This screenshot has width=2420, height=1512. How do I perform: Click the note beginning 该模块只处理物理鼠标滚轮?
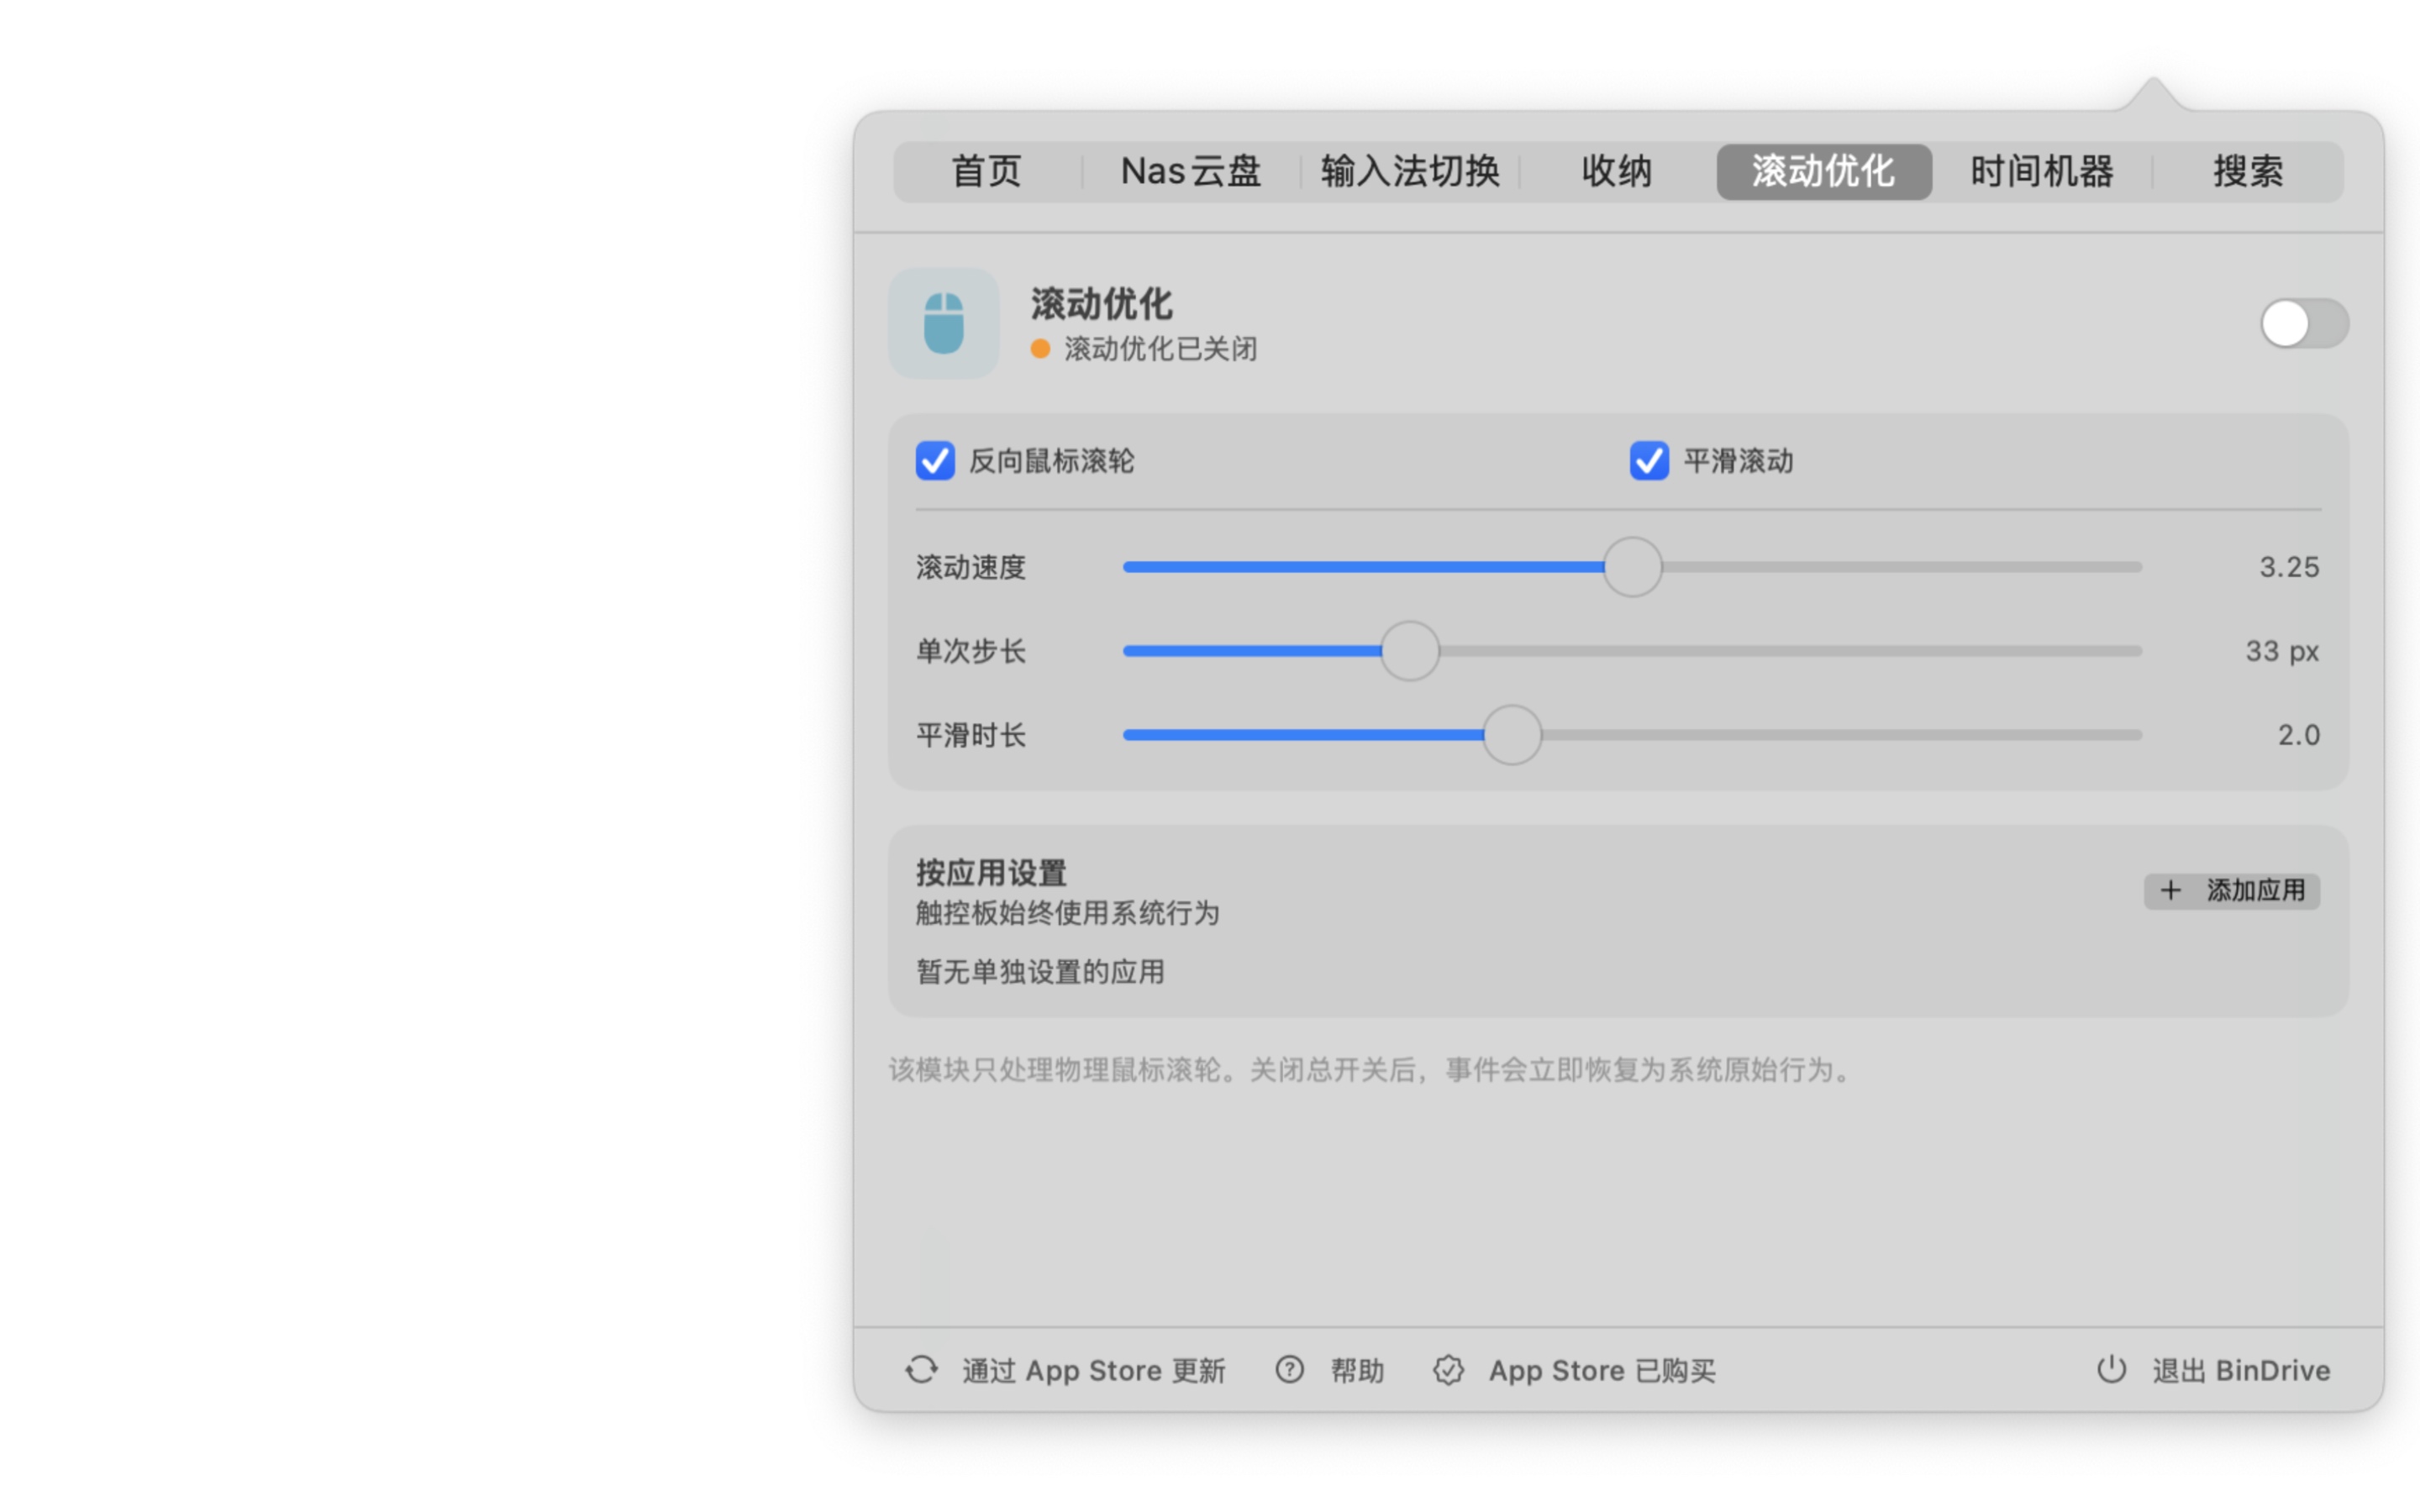pos(1371,1070)
